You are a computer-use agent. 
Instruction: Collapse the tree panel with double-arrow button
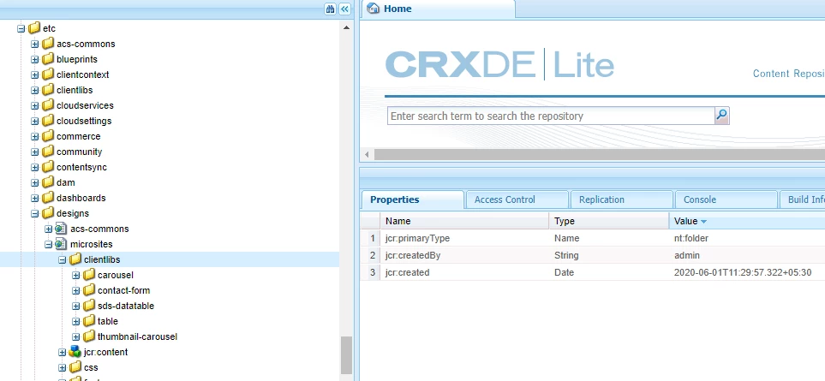pyautogui.click(x=344, y=9)
